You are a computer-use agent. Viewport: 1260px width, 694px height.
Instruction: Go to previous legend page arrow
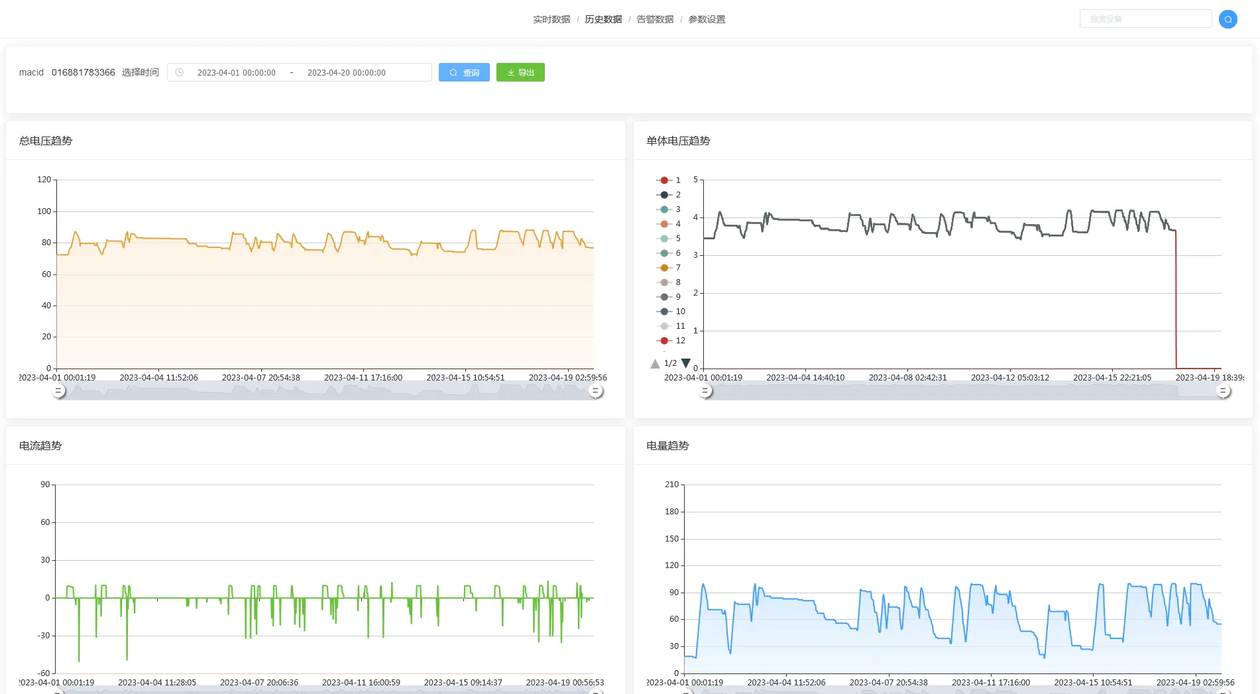pos(655,363)
